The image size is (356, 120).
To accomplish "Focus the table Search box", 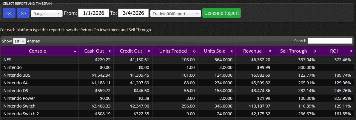I will 330,41.
